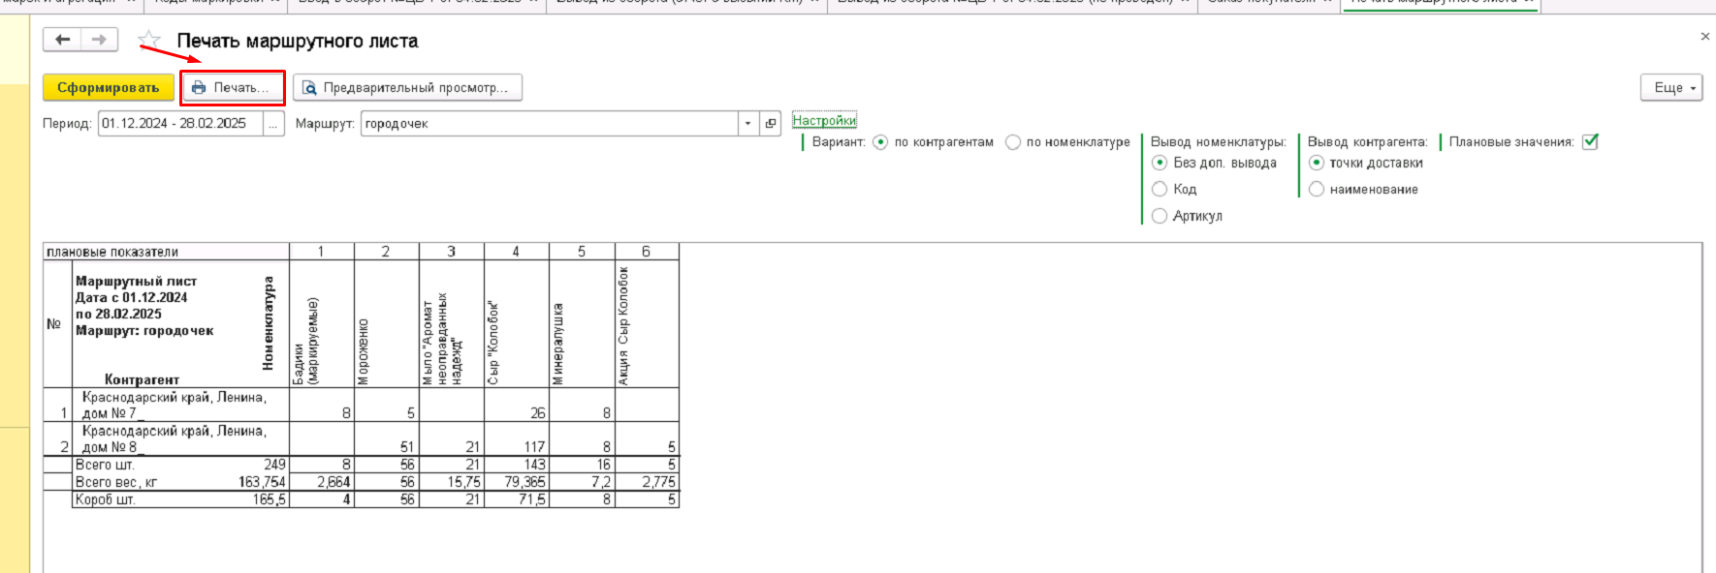This screenshot has height=573, width=1716.
Task: Click the Сыр "Колобок" column header
Action: [517, 324]
